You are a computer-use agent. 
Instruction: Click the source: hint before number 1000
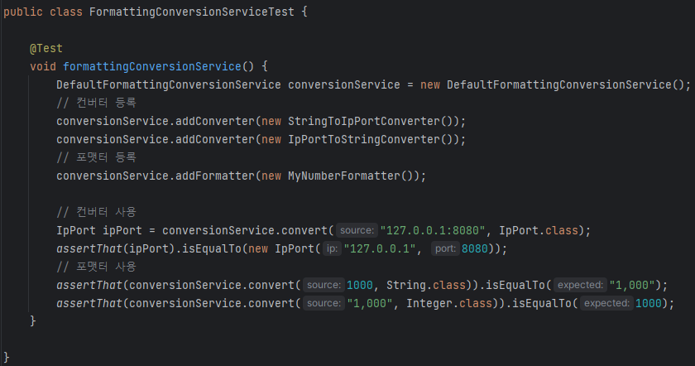click(x=324, y=285)
